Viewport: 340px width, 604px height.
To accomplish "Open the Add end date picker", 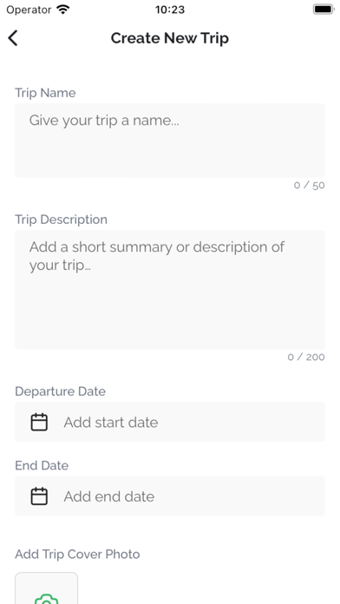I will [170, 496].
